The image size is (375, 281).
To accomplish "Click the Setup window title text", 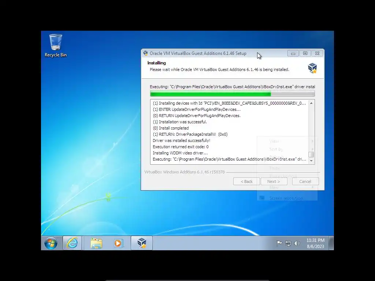I will click(x=198, y=53).
